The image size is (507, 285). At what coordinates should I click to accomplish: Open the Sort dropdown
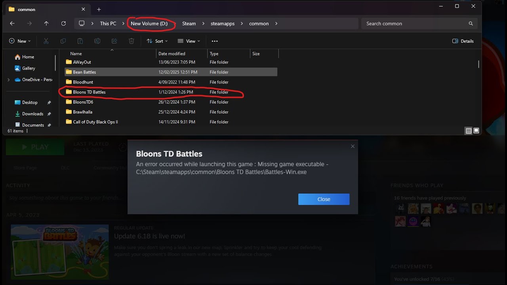[x=157, y=41]
